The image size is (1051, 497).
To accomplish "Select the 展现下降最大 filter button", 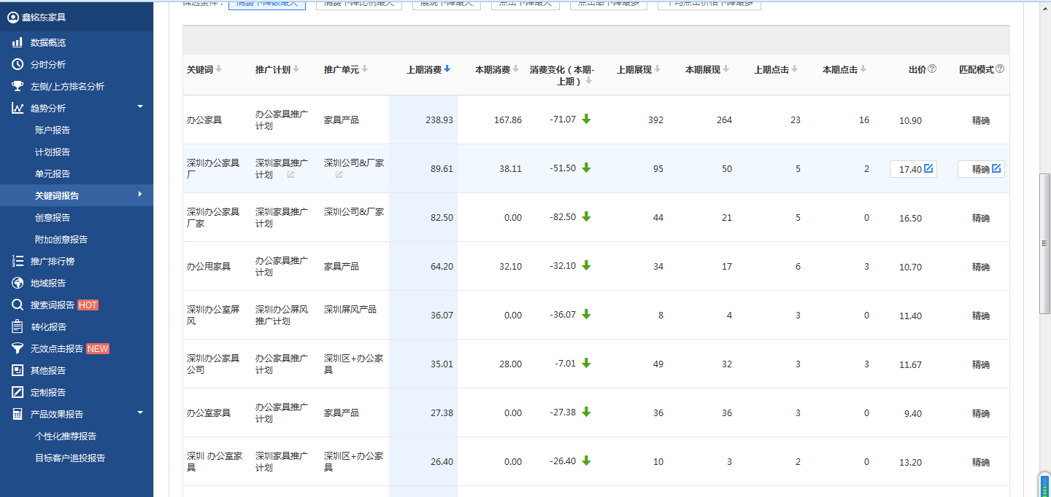I will 446,4.
